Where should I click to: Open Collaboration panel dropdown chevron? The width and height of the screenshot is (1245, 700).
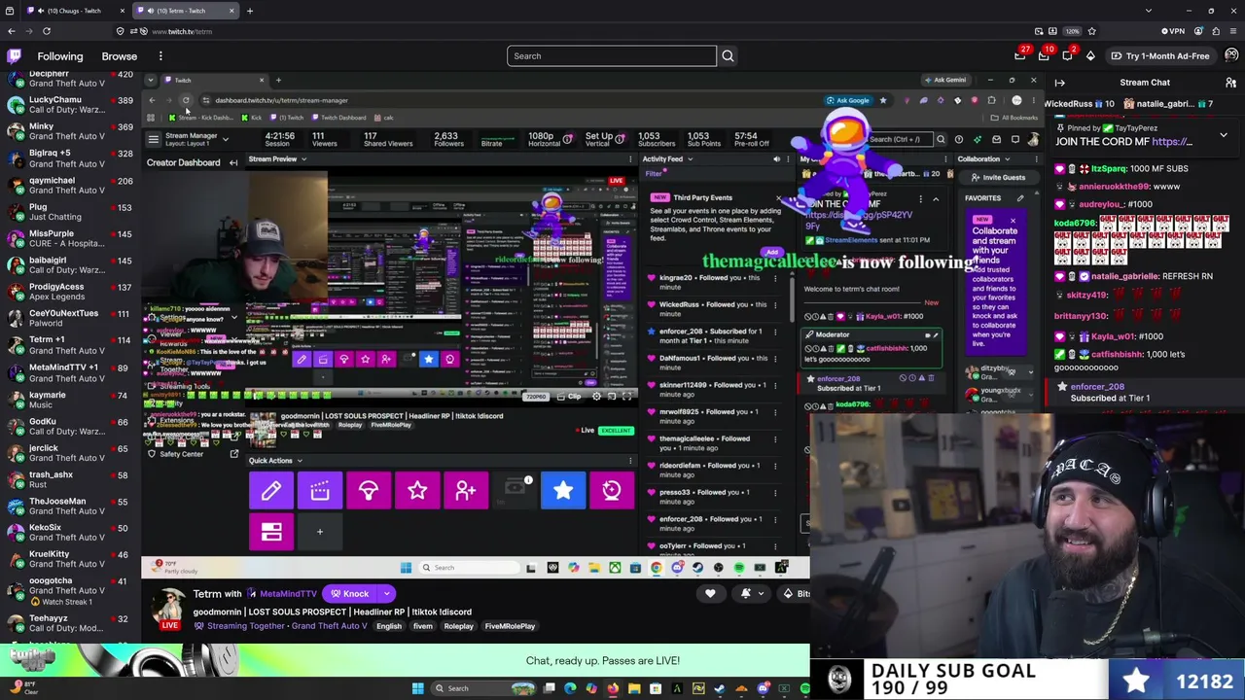pos(1007,159)
